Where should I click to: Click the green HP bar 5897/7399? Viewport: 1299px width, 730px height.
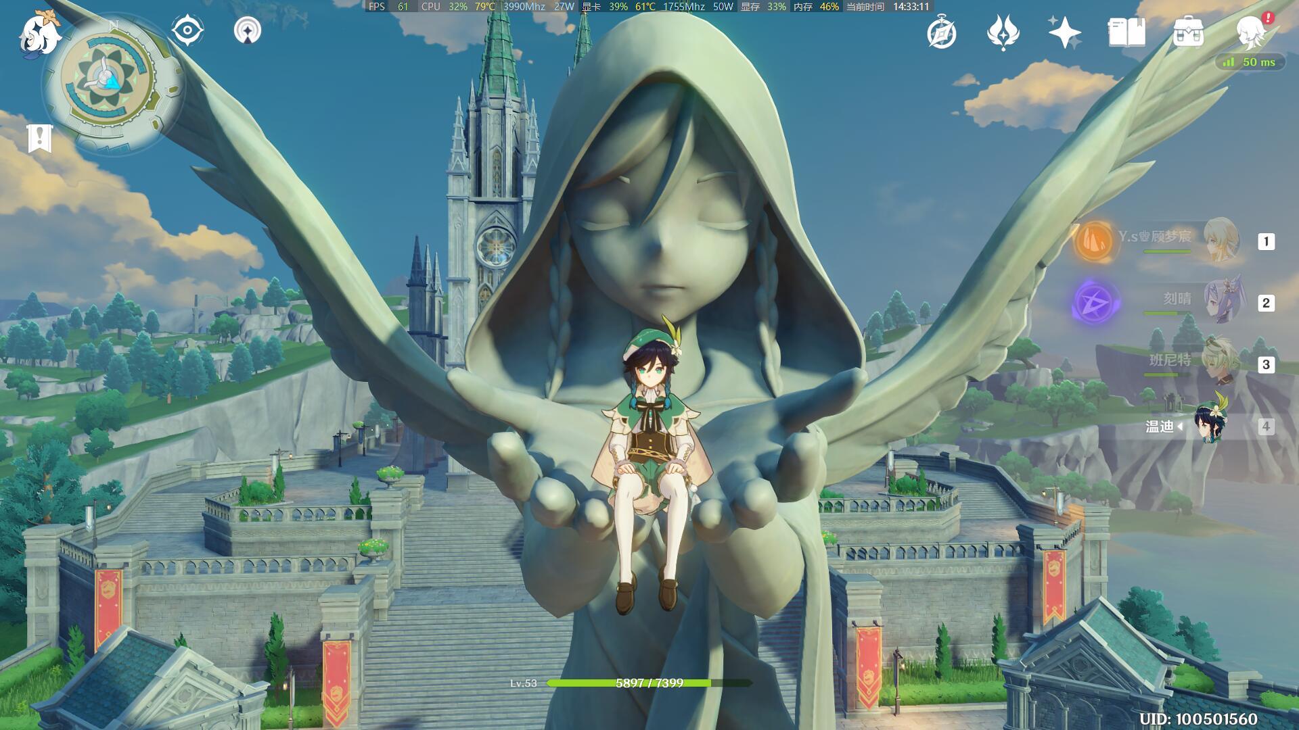pyautogui.click(x=649, y=683)
